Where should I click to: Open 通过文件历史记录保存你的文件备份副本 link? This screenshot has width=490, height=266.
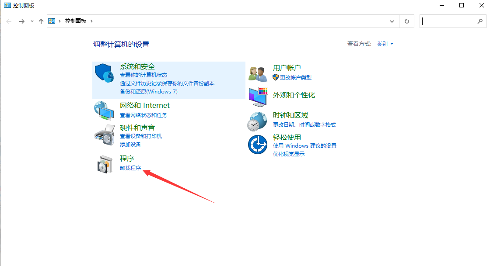coord(167,83)
